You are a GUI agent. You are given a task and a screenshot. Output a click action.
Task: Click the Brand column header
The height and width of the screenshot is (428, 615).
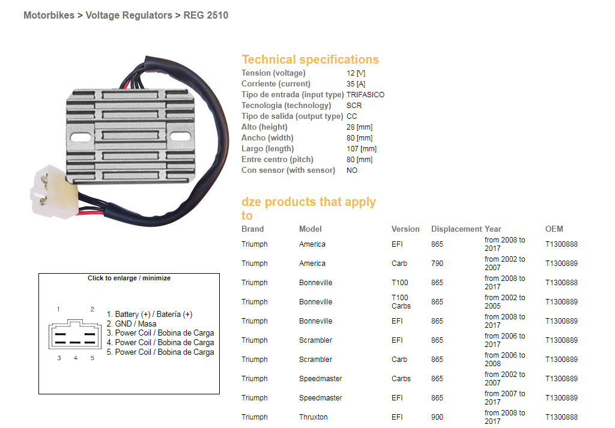[x=252, y=229]
